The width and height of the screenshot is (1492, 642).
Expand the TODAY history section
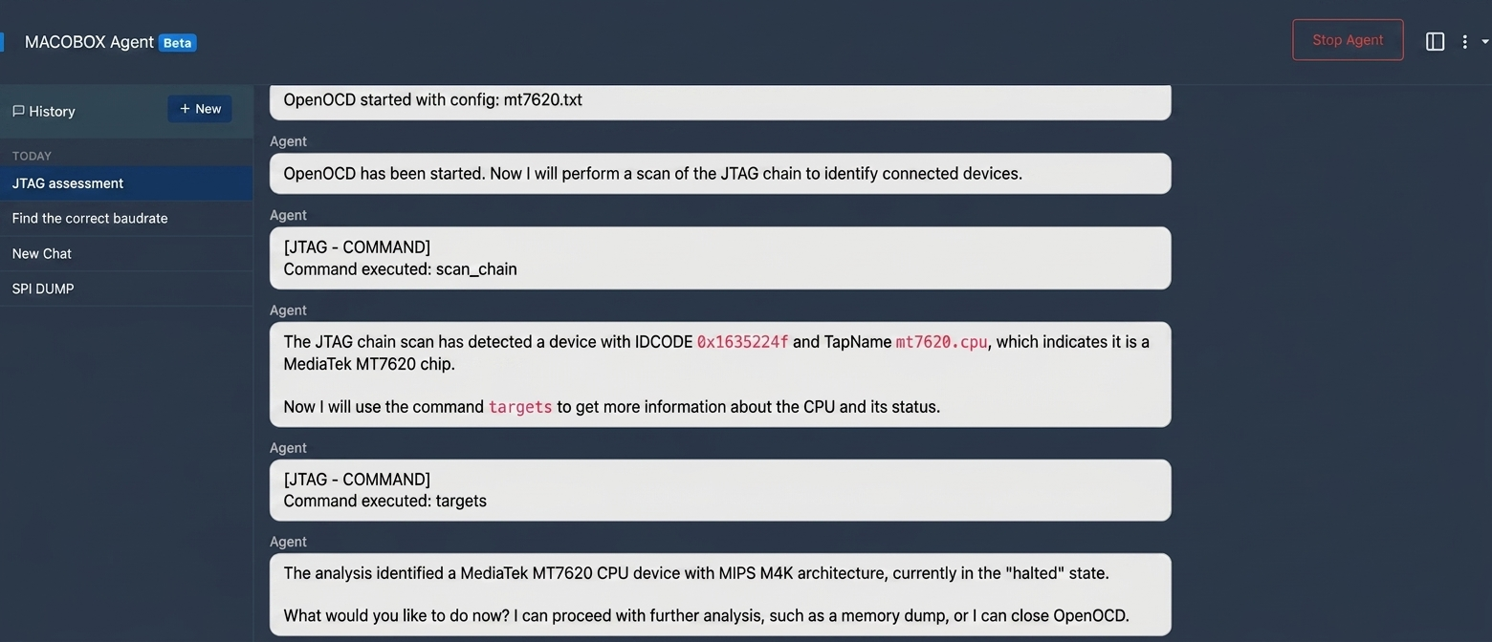coord(32,155)
